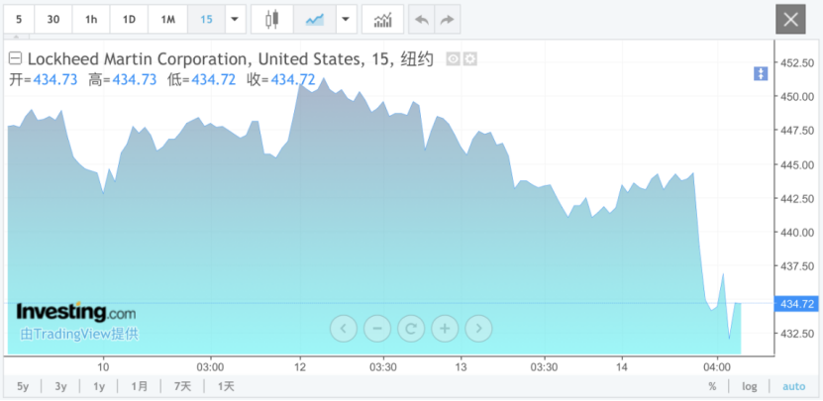Toggle percent scale
The image size is (823, 401).
(712, 387)
